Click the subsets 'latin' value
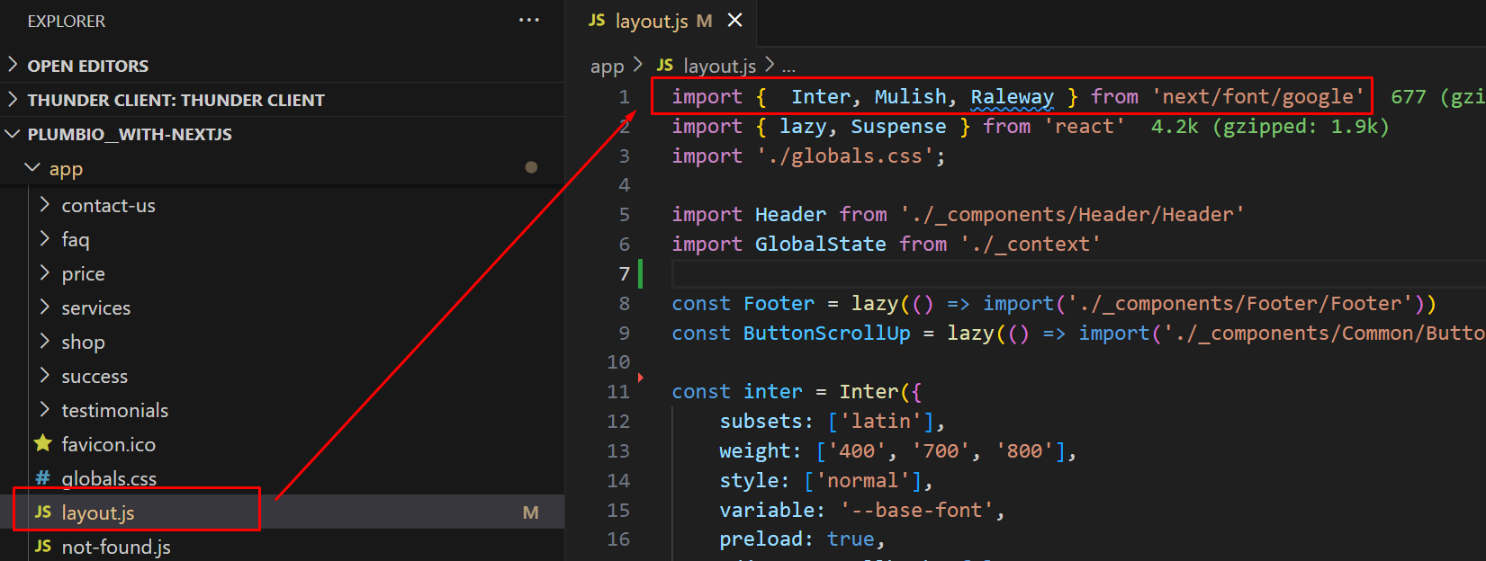This screenshot has height=561, width=1486. coord(880,421)
